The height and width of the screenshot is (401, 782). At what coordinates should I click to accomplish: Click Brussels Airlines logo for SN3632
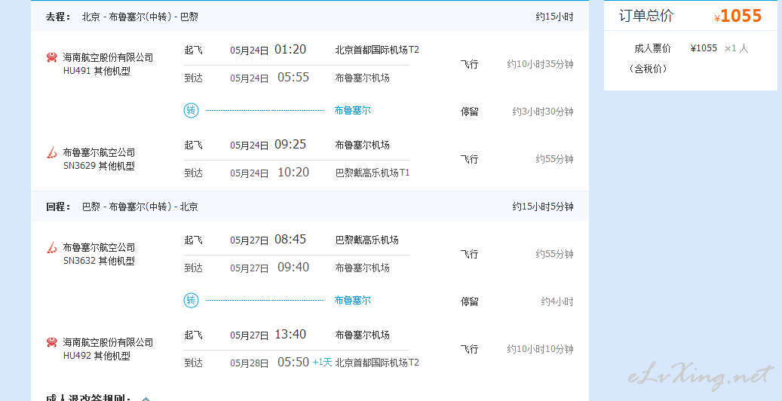52,247
